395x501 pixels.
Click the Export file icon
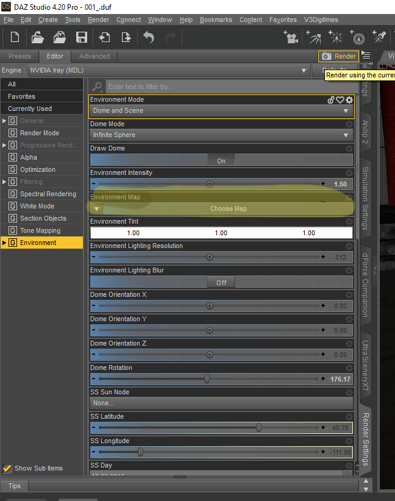[126, 37]
